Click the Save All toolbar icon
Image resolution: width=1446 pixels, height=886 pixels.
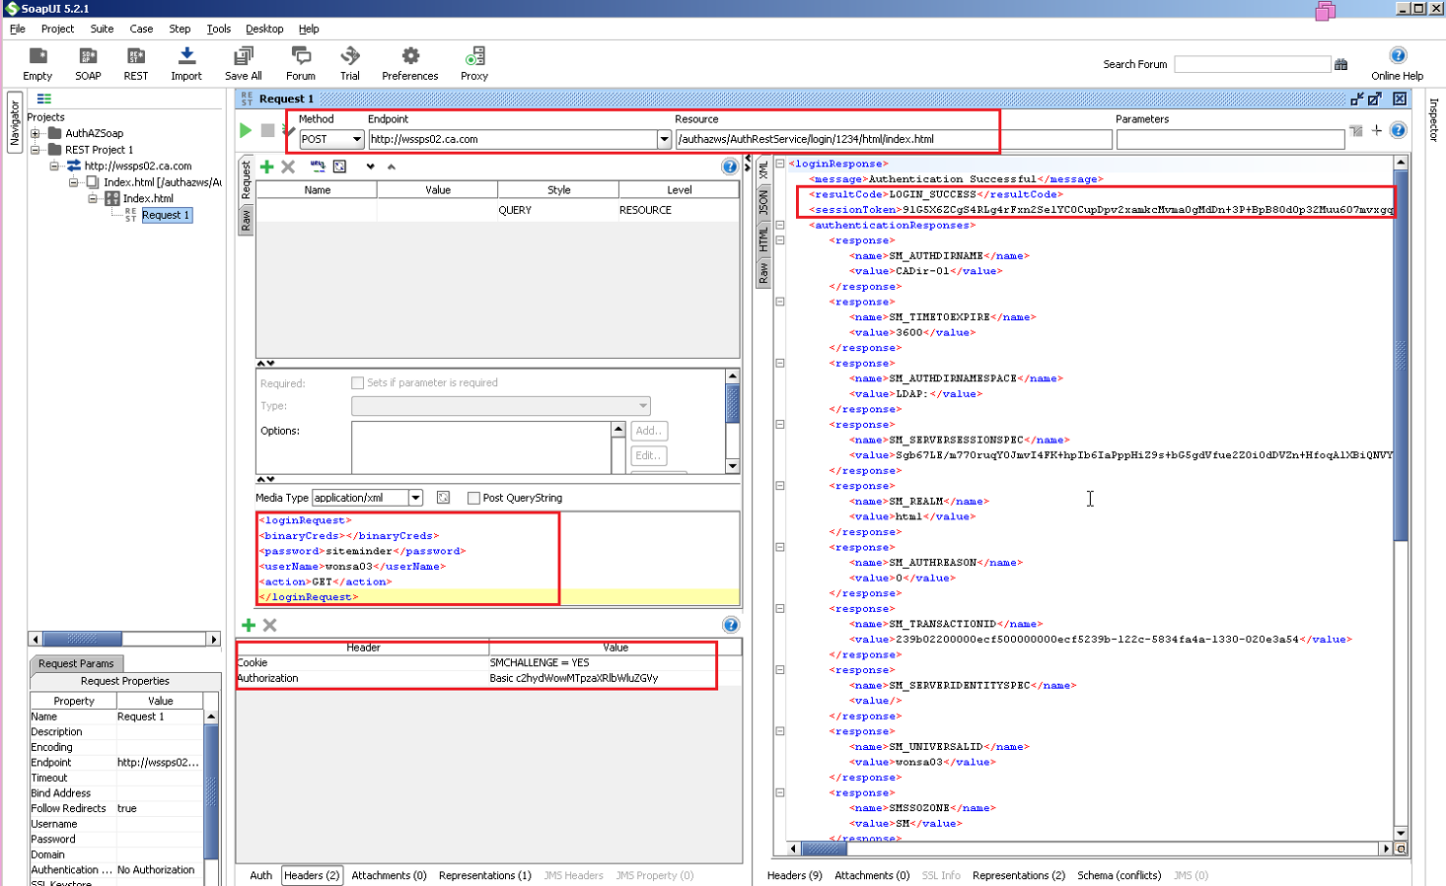243,63
